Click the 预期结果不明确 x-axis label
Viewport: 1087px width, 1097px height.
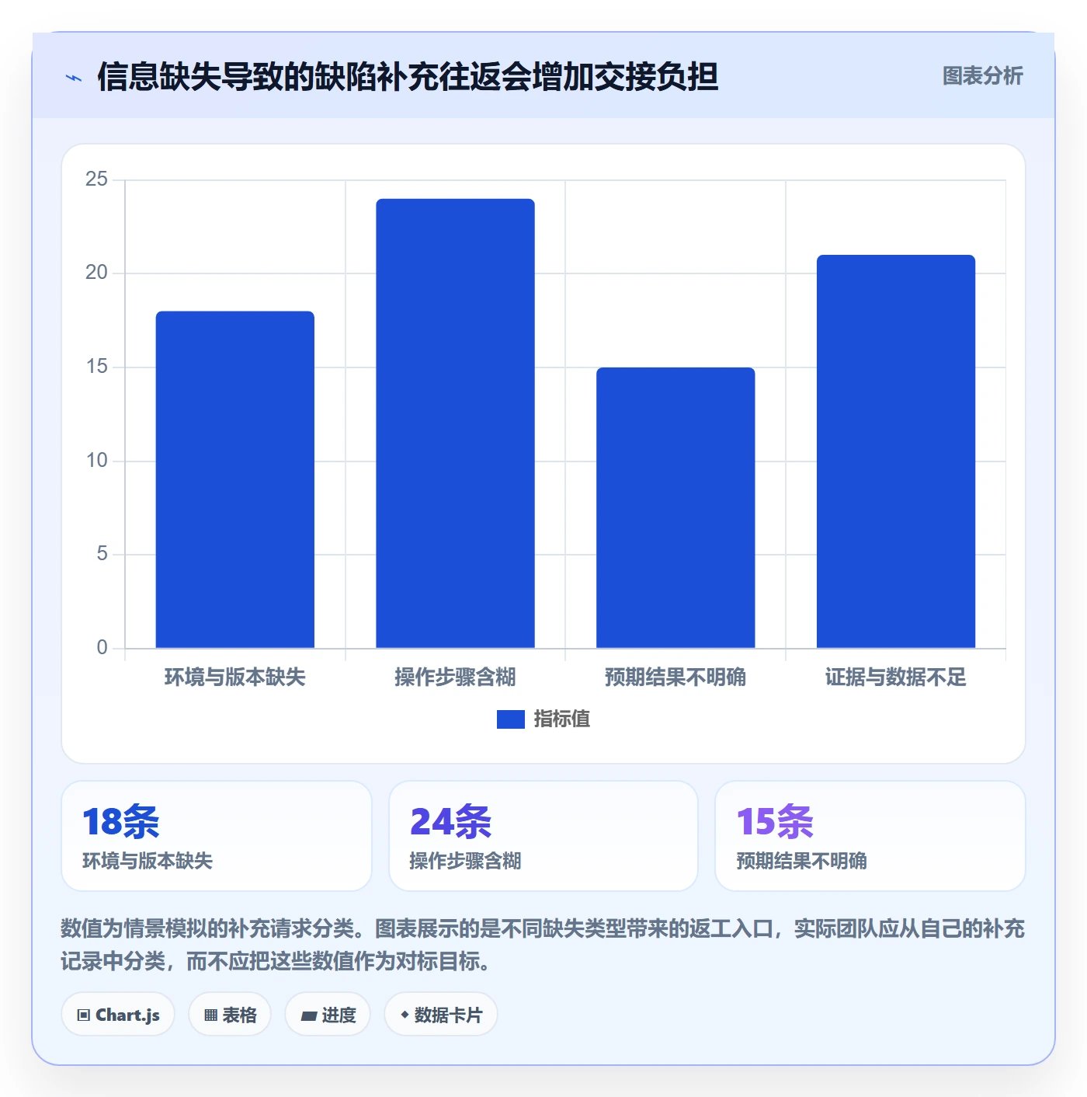(x=675, y=677)
